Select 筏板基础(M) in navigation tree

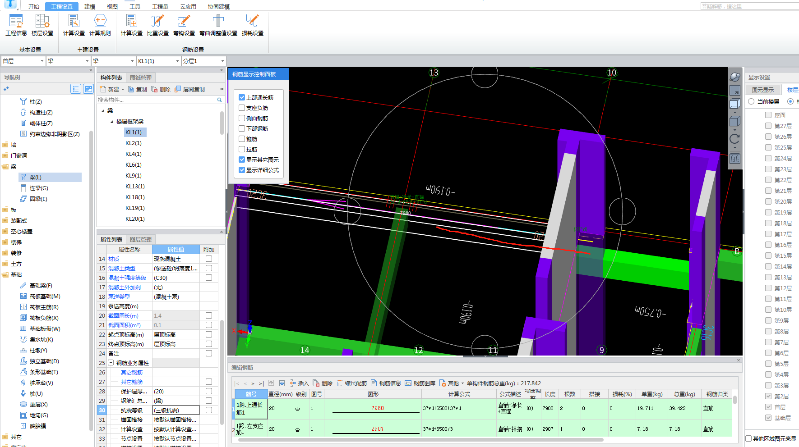point(45,296)
